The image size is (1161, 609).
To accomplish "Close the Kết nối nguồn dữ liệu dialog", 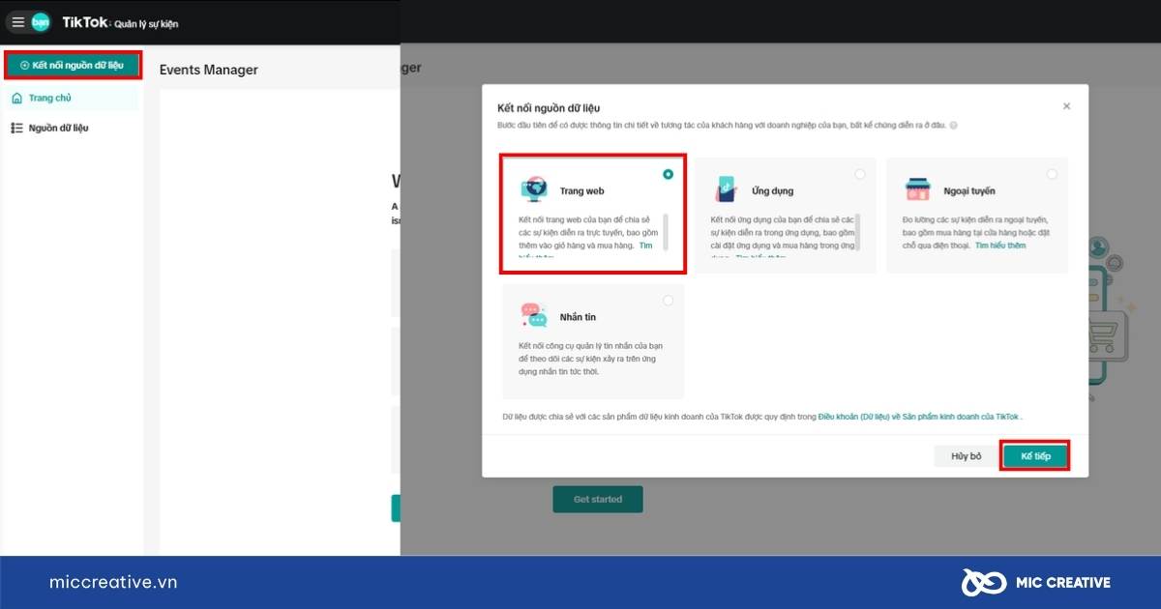I will coord(1066,106).
